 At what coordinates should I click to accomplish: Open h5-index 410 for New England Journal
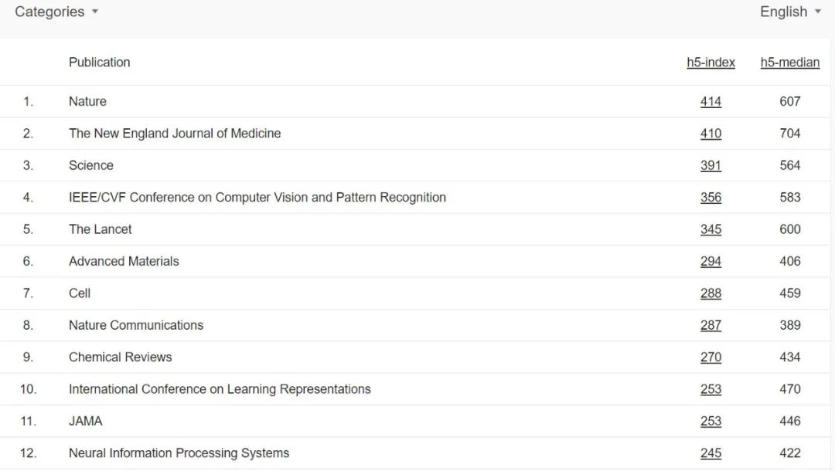[711, 133]
